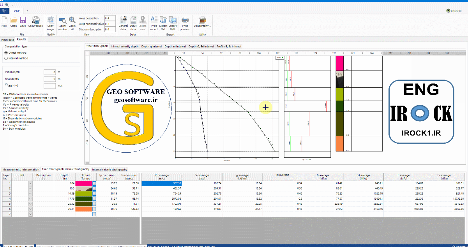Open the Depth ni interval tab
This screenshot has height=247, width=468.
(x=175, y=46)
